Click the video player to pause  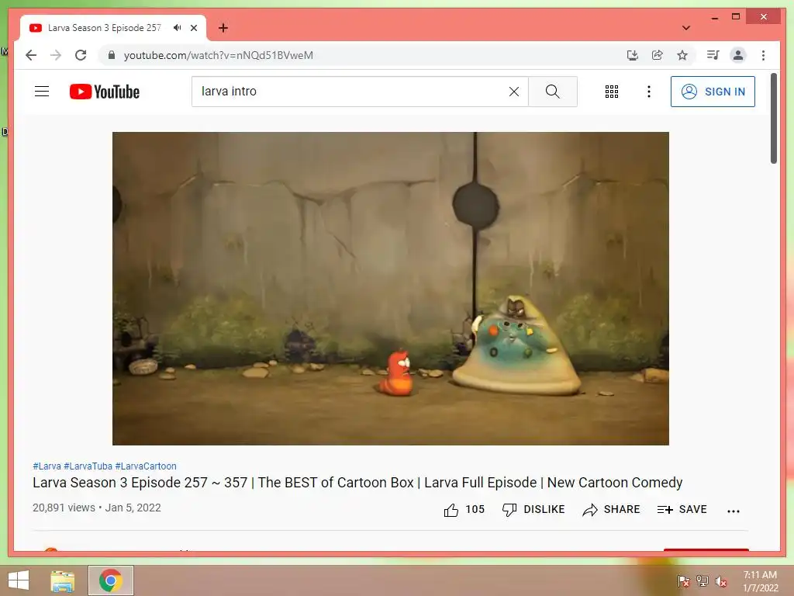click(x=391, y=289)
